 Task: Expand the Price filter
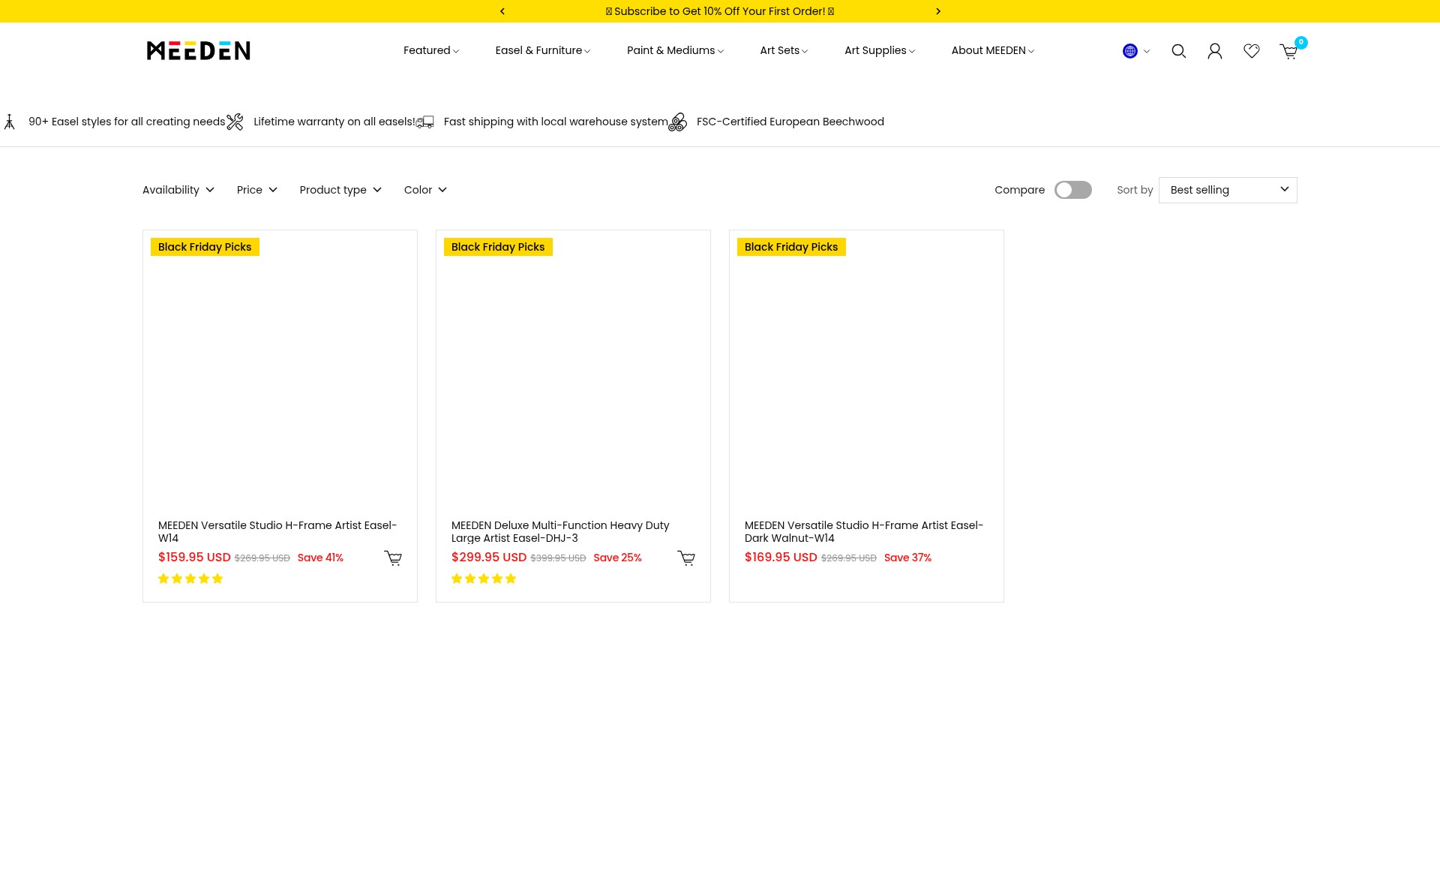click(257, 190)
